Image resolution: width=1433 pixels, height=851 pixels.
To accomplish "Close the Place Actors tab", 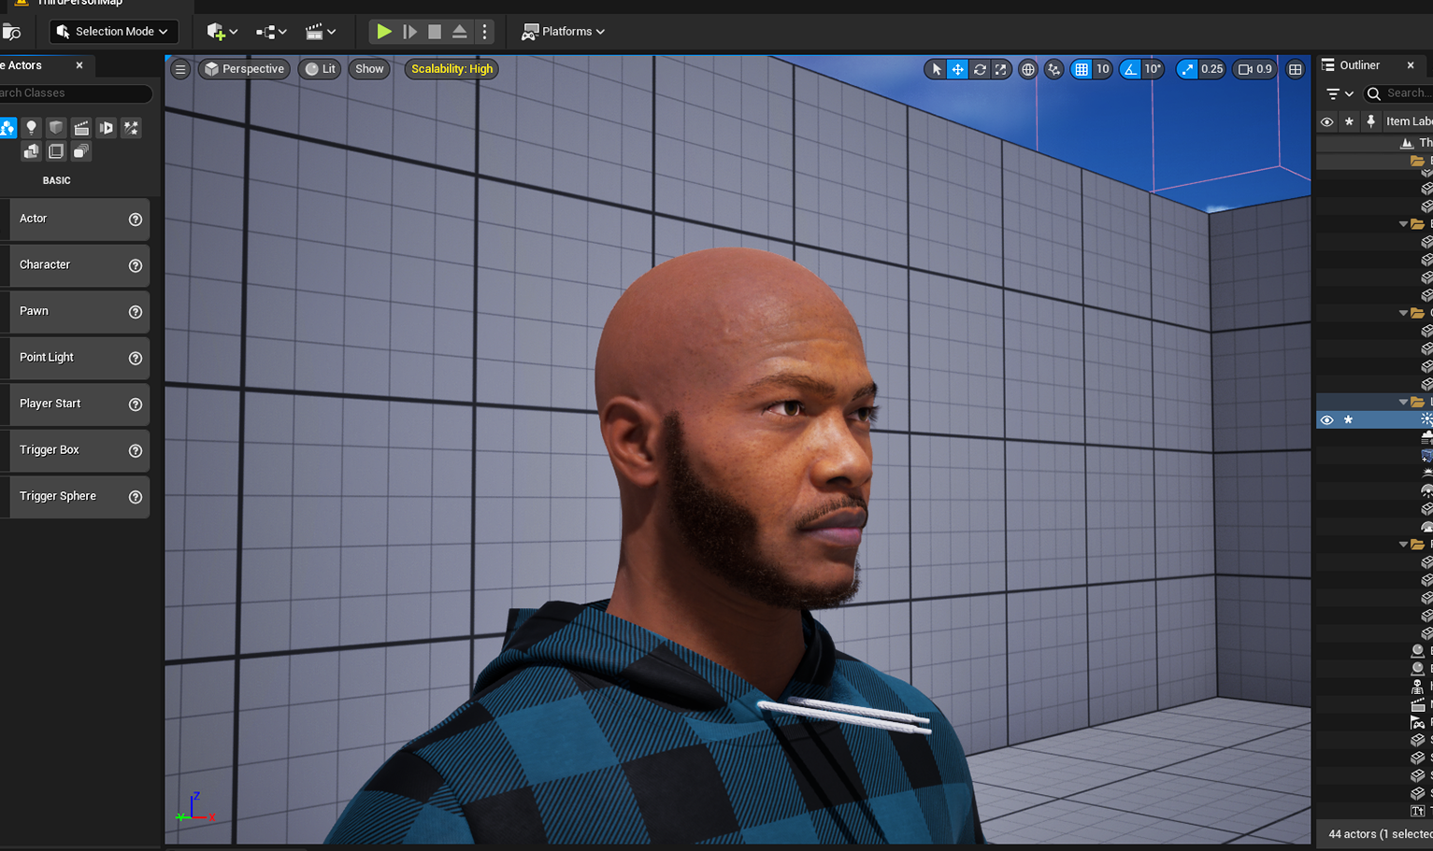I will (79, 65).
